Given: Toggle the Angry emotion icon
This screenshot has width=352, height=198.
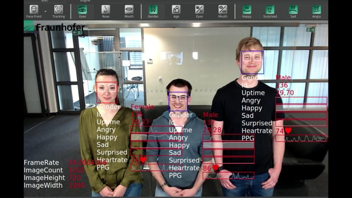Looking at the screenshot, I should (x=317, y=10).
